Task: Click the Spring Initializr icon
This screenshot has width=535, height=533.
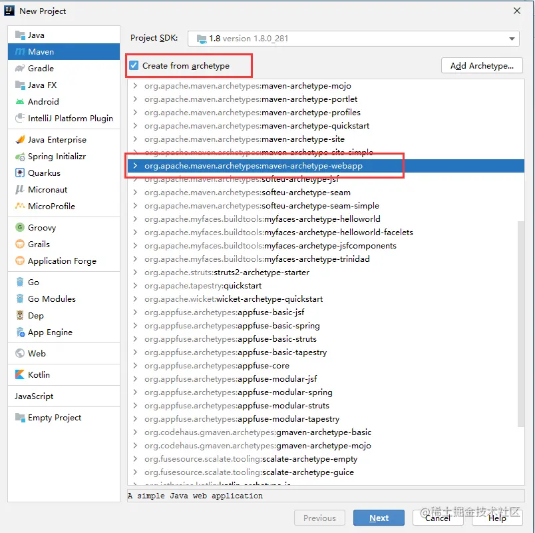Action: pyautogui.click(x=20, y=157)
